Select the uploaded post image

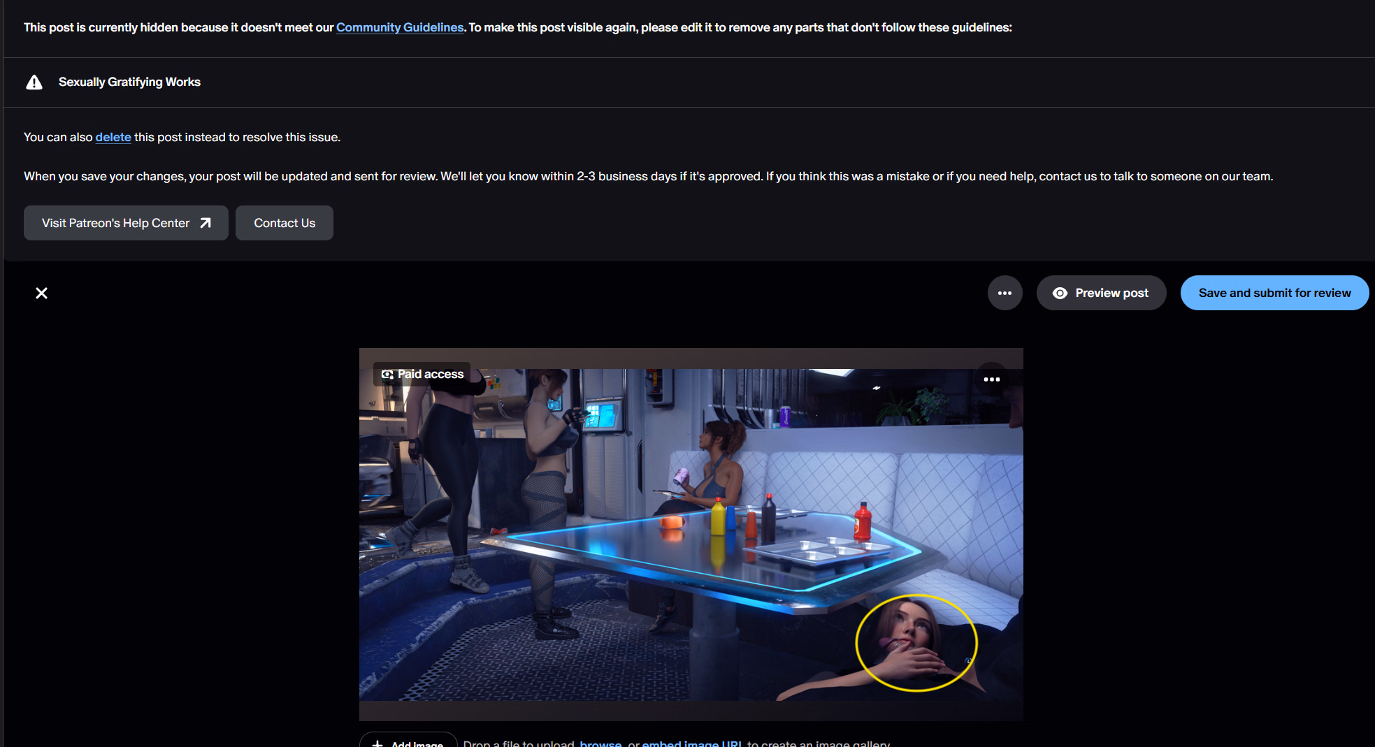(x=691, y=535)
